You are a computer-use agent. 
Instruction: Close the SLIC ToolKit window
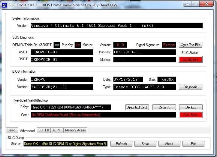[x=206, y=4]
